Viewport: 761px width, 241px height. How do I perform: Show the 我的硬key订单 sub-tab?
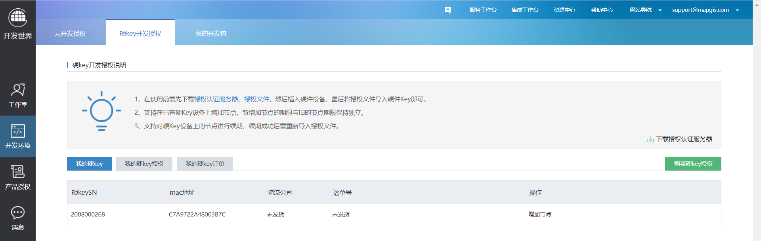click(205, 164)
